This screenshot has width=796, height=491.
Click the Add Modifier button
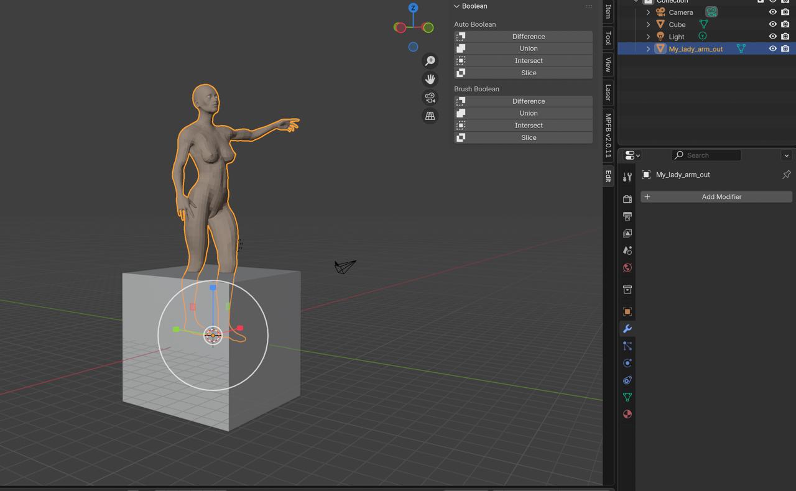tap(716, 197)
